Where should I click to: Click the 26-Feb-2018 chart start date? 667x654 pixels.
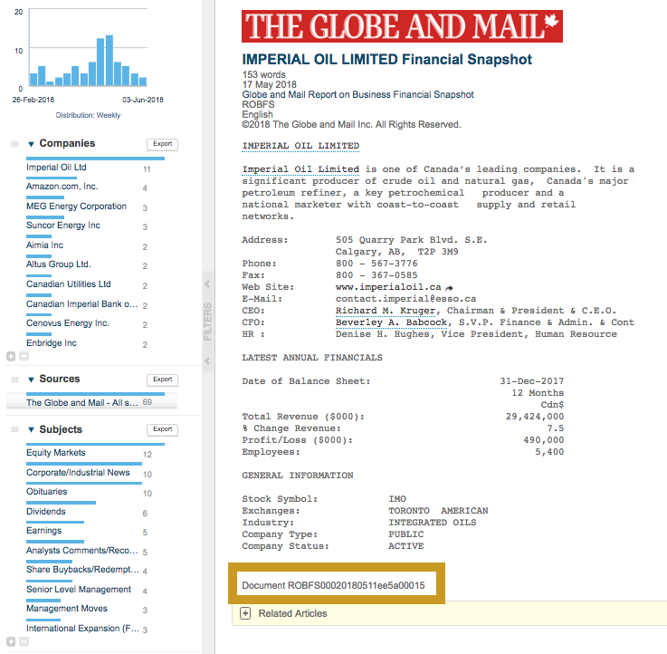33,100
